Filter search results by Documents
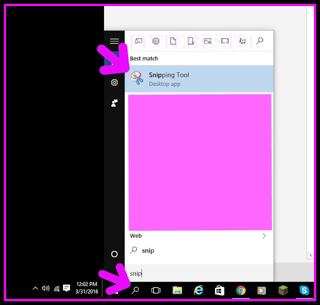Image resolution: width=320 pixels, height=305 pixels. pos(173,41)
